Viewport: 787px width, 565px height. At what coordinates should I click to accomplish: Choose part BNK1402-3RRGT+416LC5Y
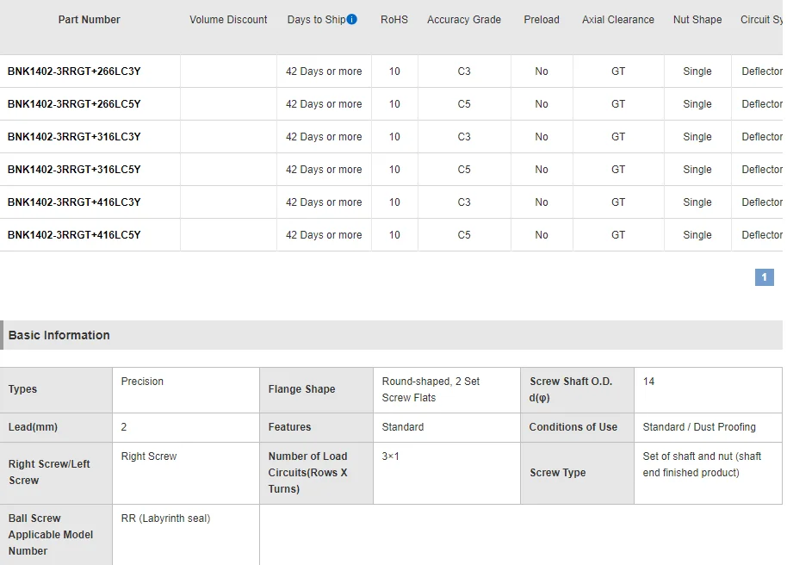(74, 235)
